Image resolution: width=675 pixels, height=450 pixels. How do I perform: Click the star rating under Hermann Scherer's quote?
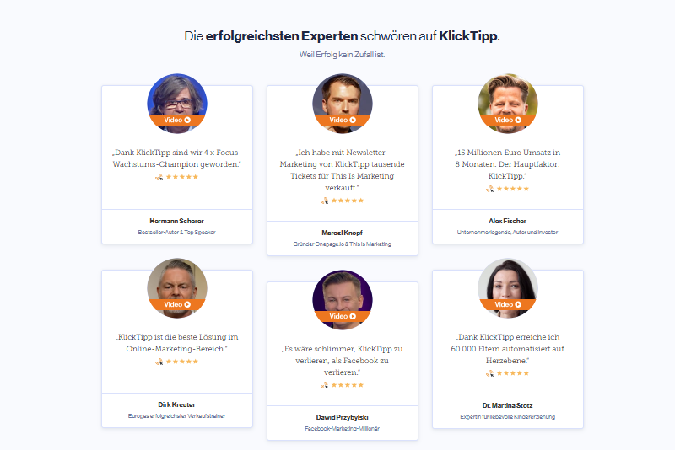pyautogui.click(x=177, y=177)
